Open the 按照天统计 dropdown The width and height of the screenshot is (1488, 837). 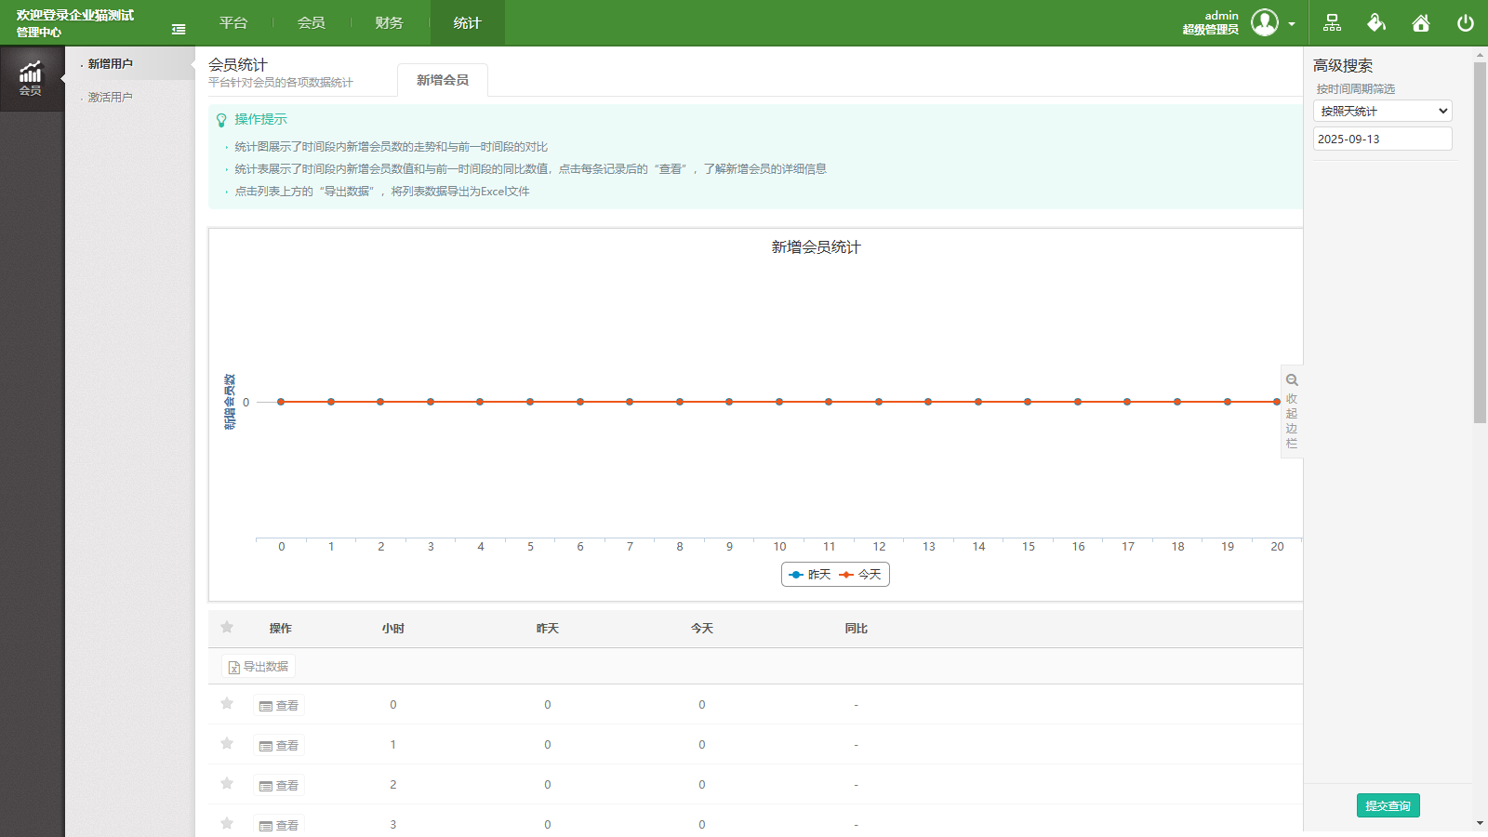(x=1381, y=110)
